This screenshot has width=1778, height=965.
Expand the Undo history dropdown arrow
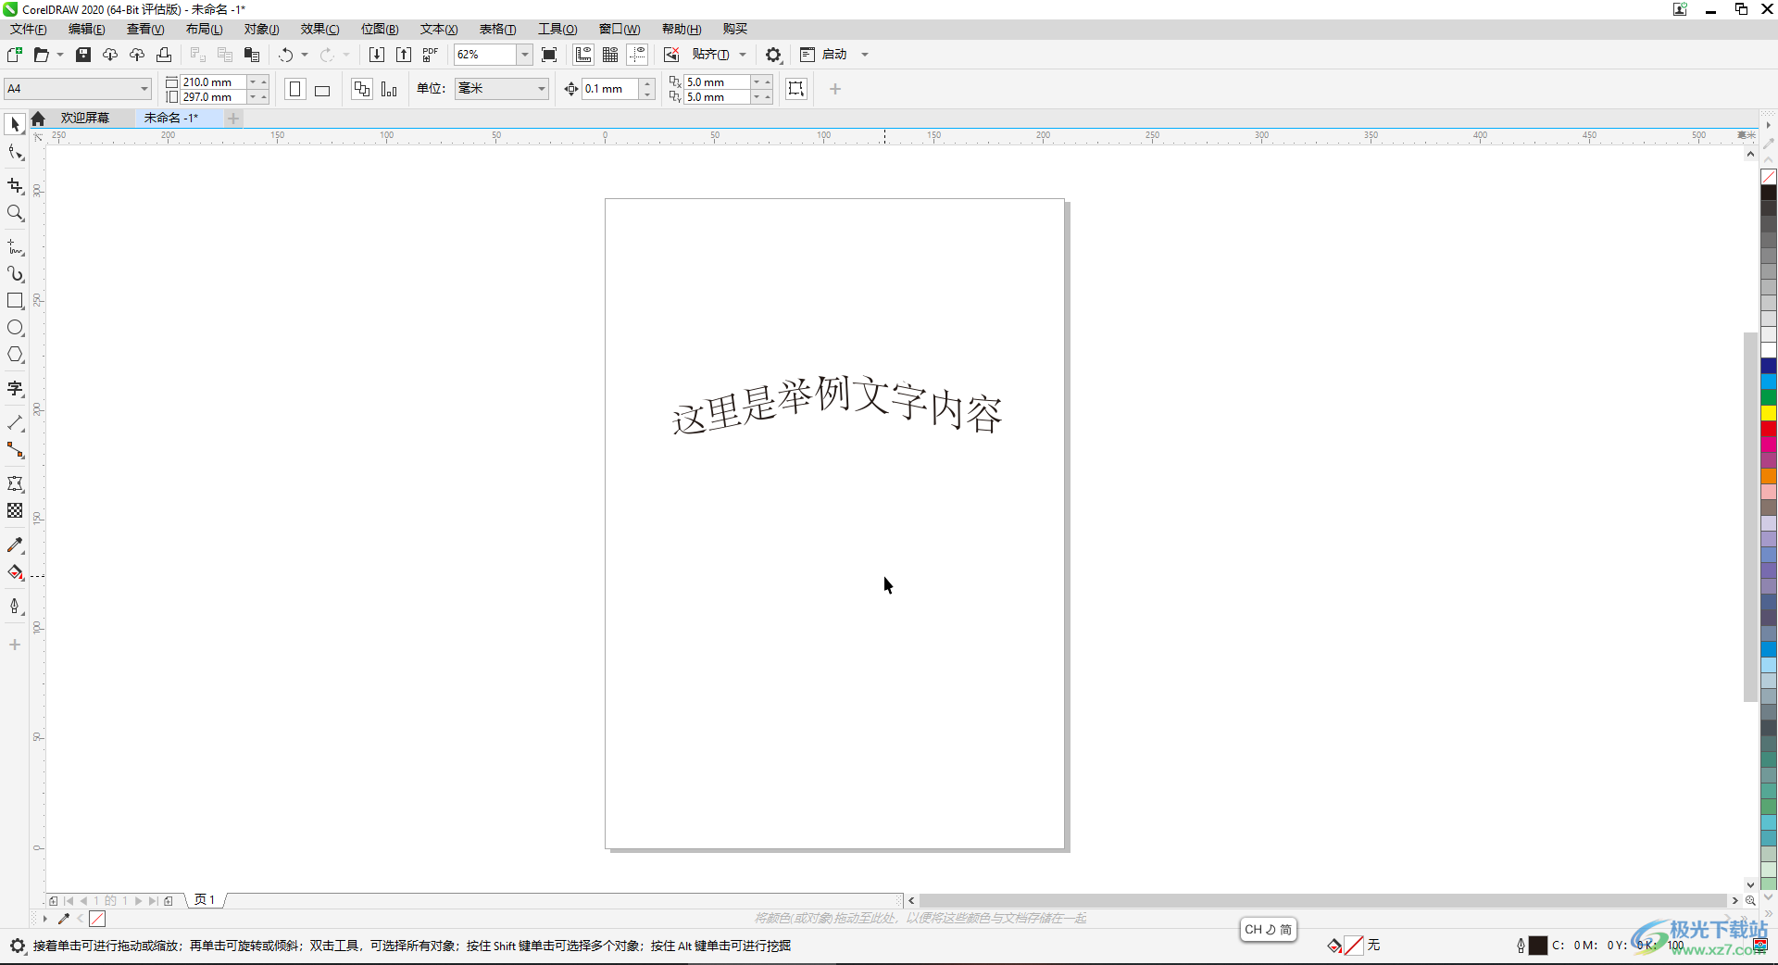(305, 55)
